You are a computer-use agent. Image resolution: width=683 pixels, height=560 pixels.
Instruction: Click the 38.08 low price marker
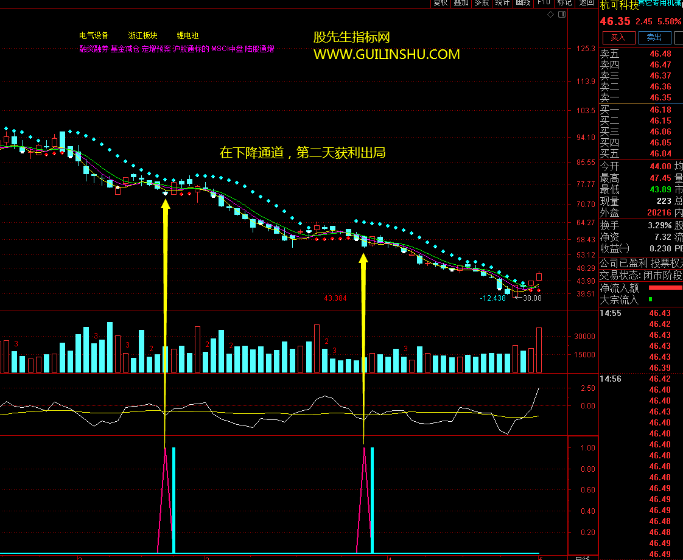532,298
